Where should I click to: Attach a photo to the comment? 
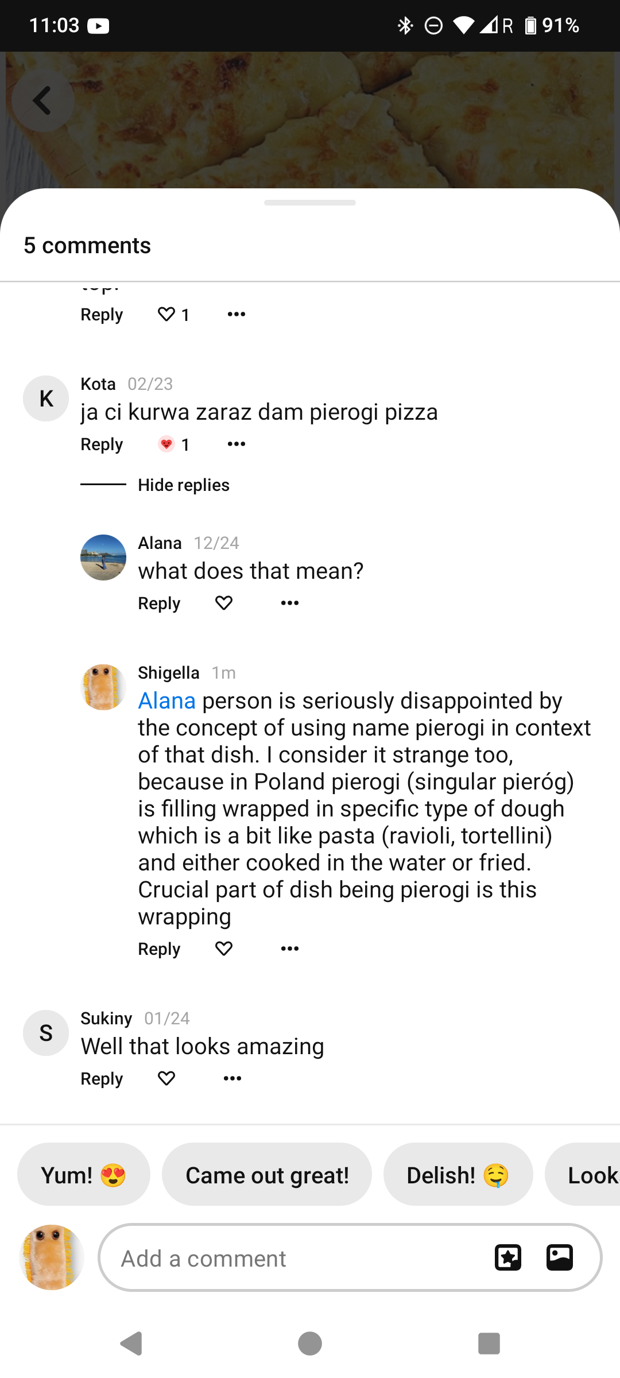tap(560, 1257)
